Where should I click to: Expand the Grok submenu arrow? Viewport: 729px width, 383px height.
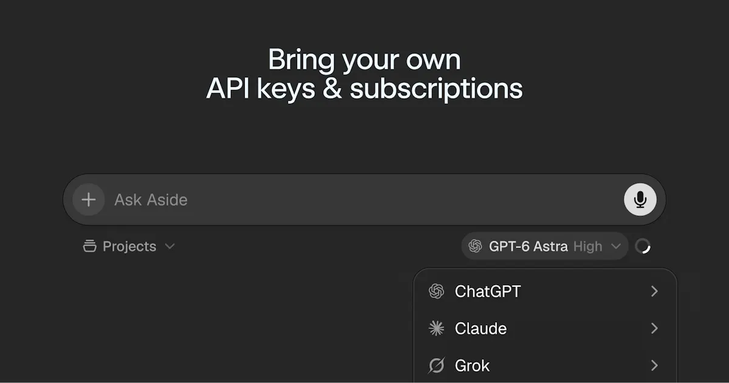[x=654, y=365]
